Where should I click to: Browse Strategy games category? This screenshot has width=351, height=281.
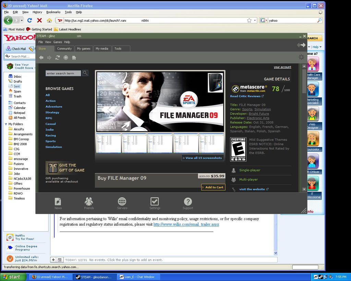point(52,112)
